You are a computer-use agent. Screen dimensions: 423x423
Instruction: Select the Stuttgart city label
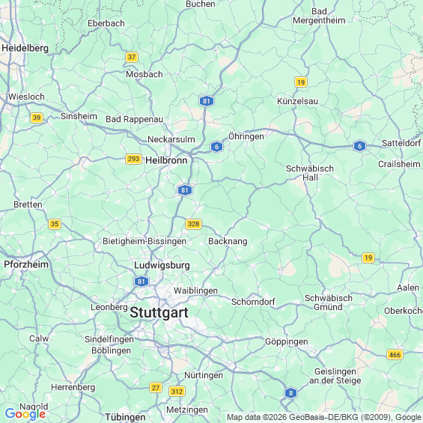click(159, 313)
